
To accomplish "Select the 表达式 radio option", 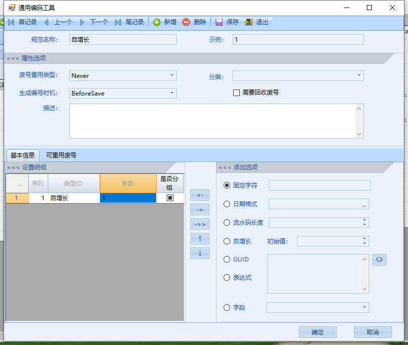I will coord(227,278).
